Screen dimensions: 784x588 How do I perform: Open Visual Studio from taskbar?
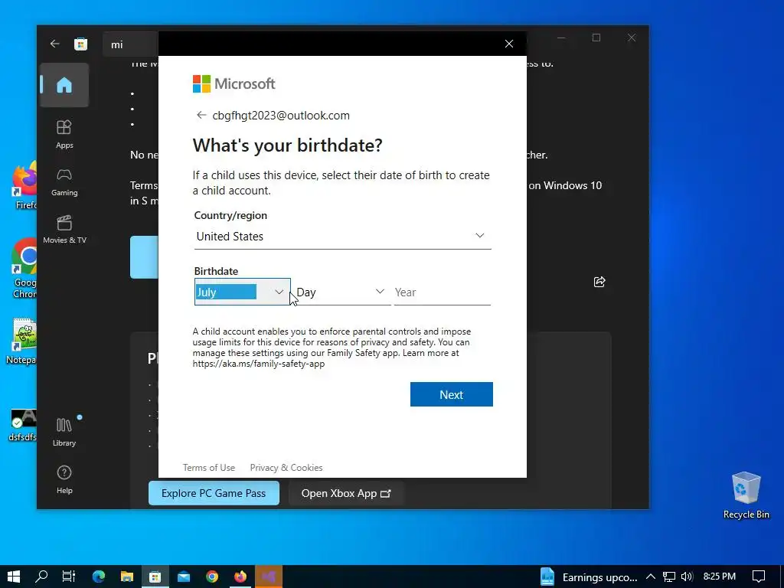(269, 577)
